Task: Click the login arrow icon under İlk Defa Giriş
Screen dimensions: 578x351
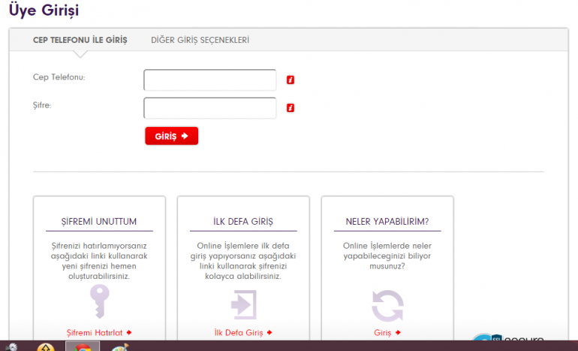Action: pyautogui.click(x=243, y=304)
